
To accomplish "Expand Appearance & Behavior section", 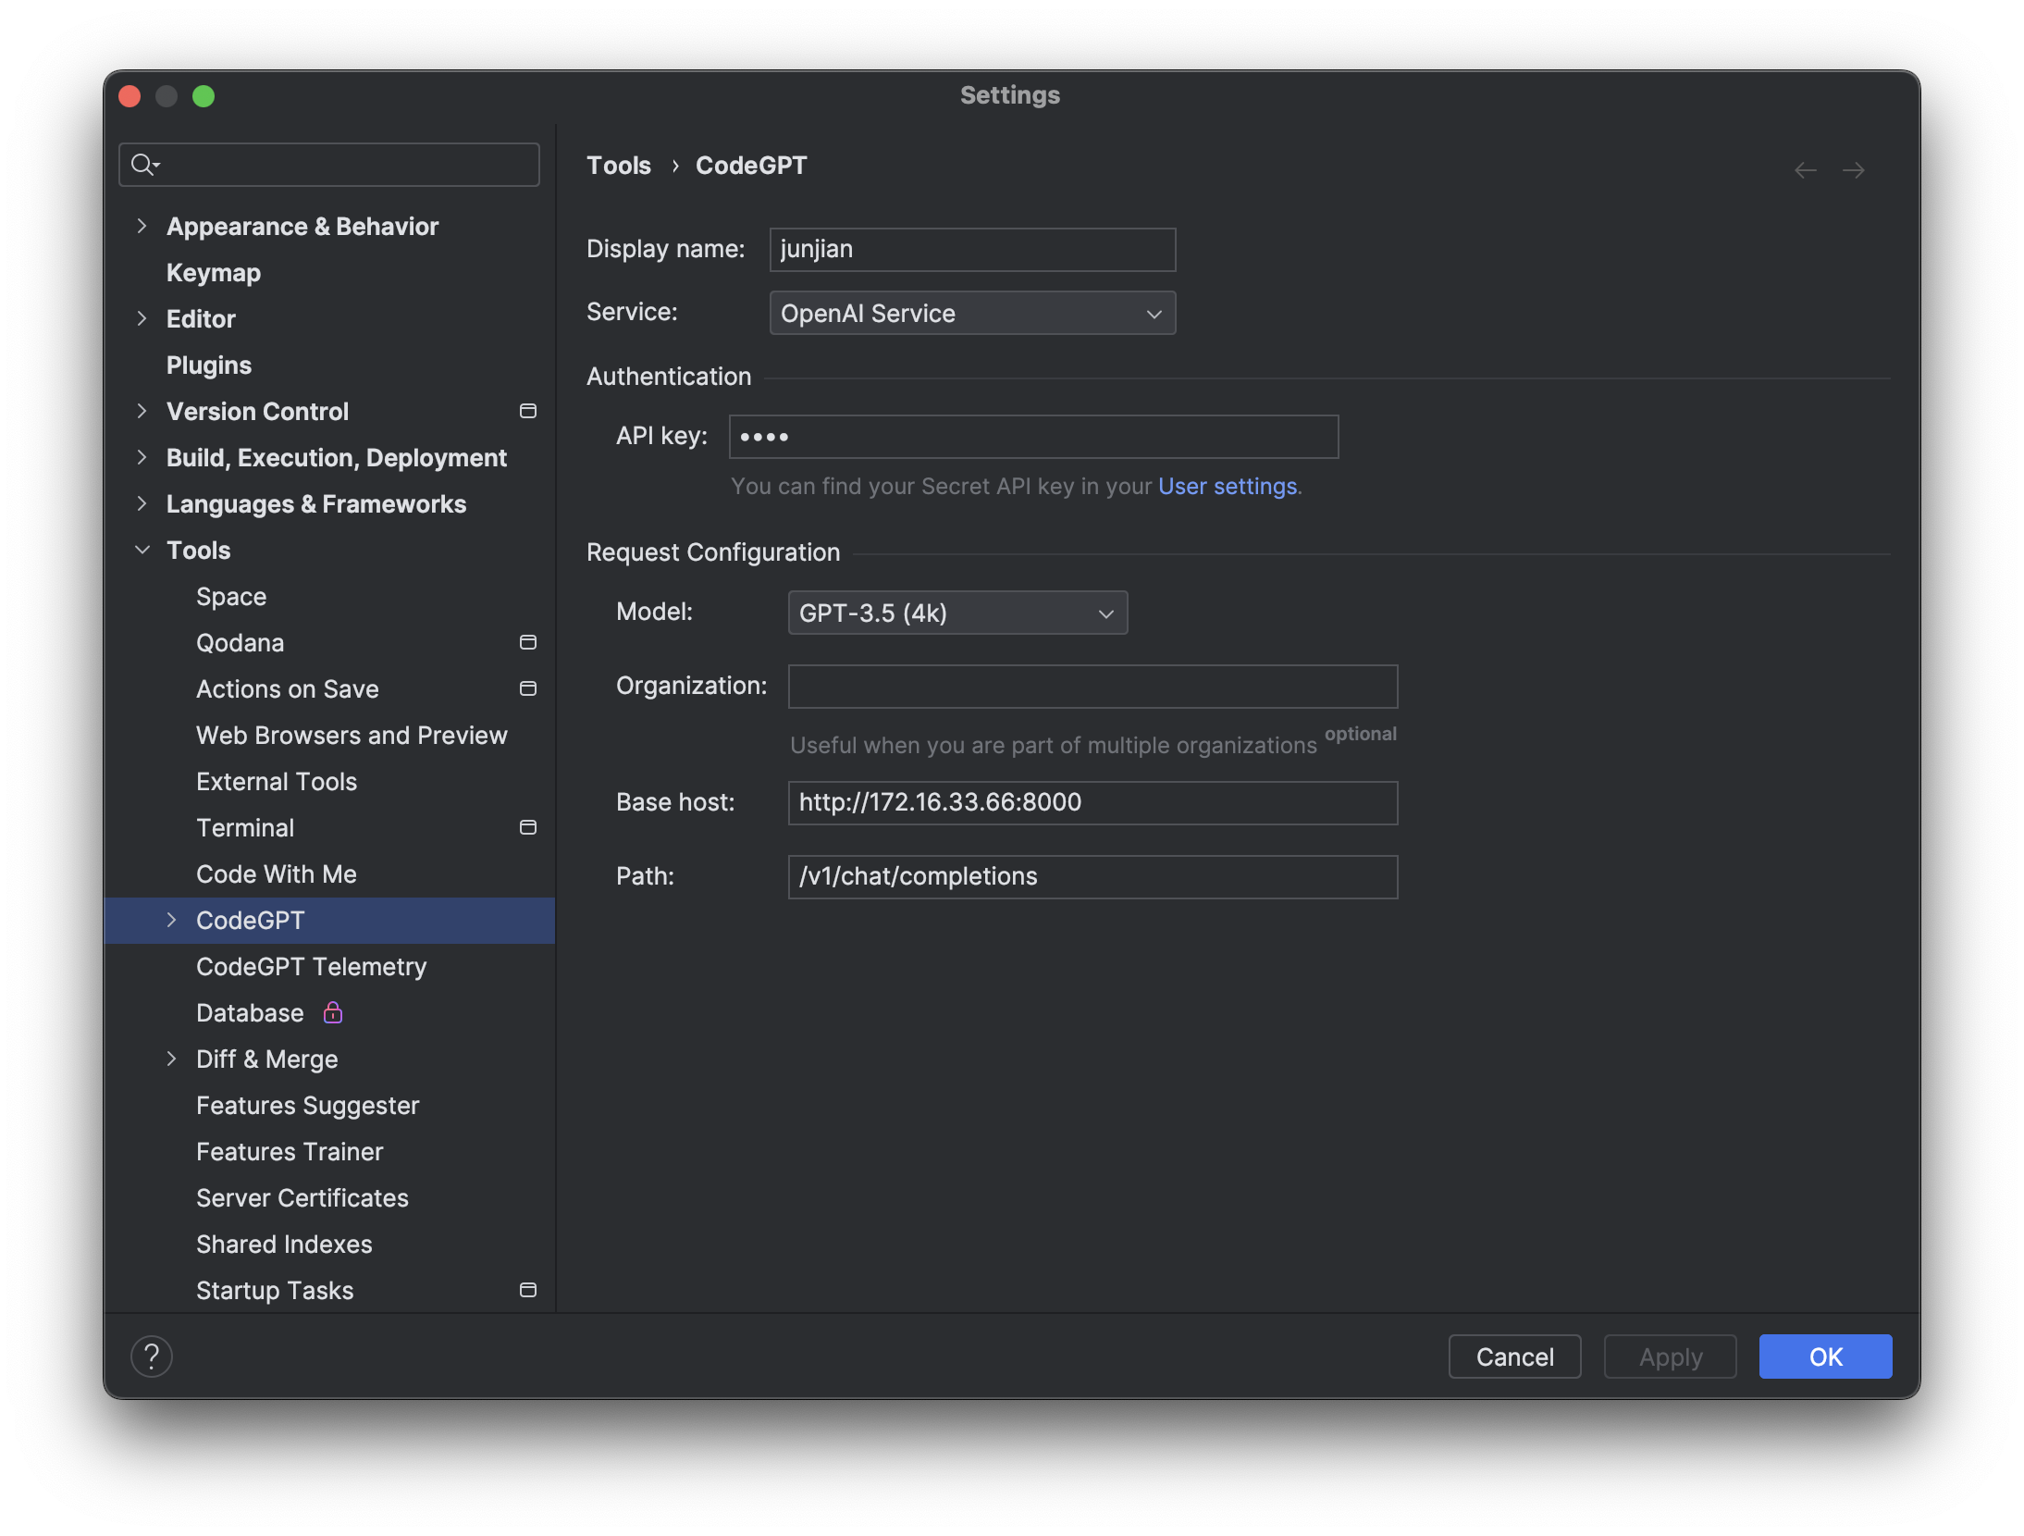I will (x=142, y=226).
